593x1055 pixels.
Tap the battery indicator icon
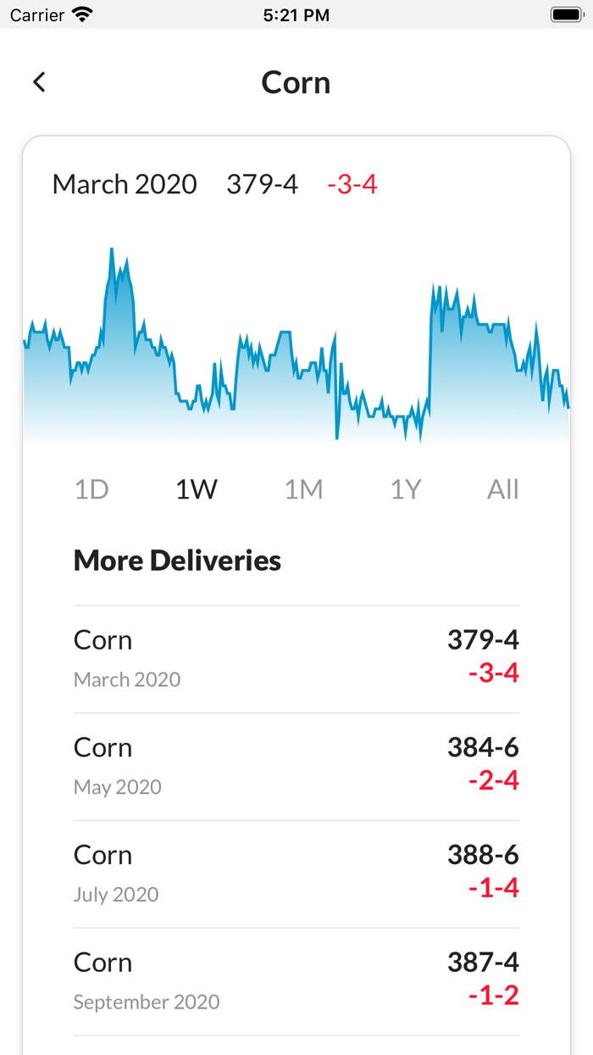(565, 14)
